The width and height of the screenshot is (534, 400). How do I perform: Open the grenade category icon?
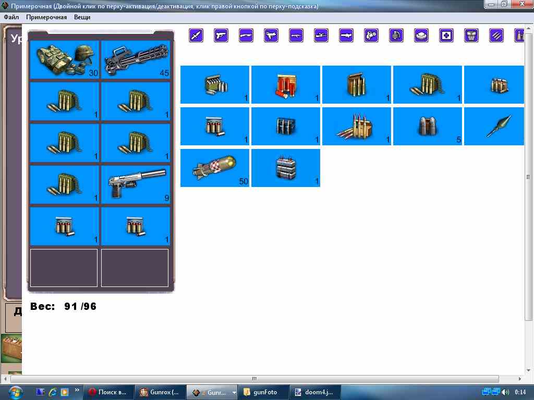[x=396, y=35]
